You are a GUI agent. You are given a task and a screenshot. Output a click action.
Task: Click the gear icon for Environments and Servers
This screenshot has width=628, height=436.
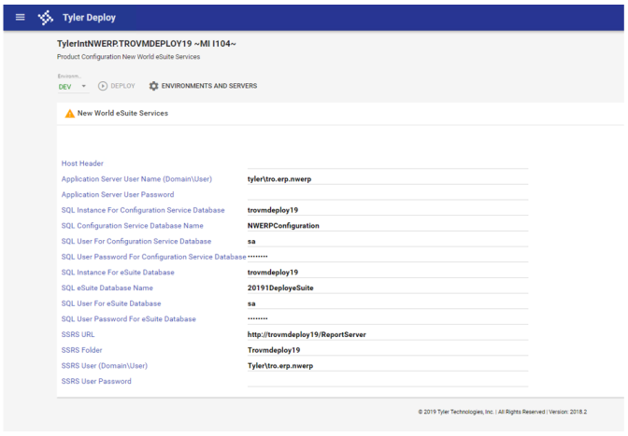(154, 86)
